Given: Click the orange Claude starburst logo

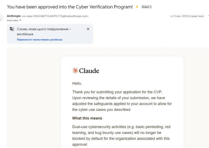Looking at the screenshot, I should coord(75,71).
